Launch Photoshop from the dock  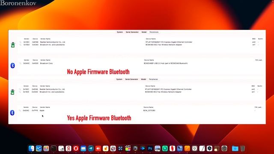[x=150, y=148]
